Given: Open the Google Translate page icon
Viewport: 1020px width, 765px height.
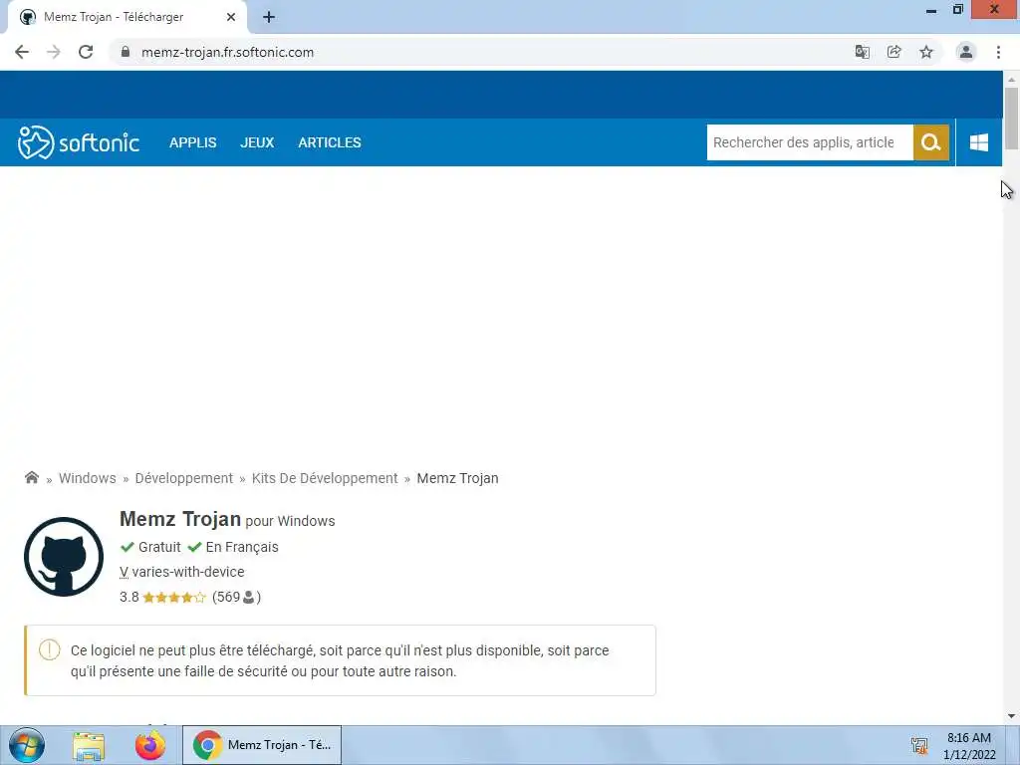Looking at the screenshot, I should pyautogui.click(x=862, y=52).
